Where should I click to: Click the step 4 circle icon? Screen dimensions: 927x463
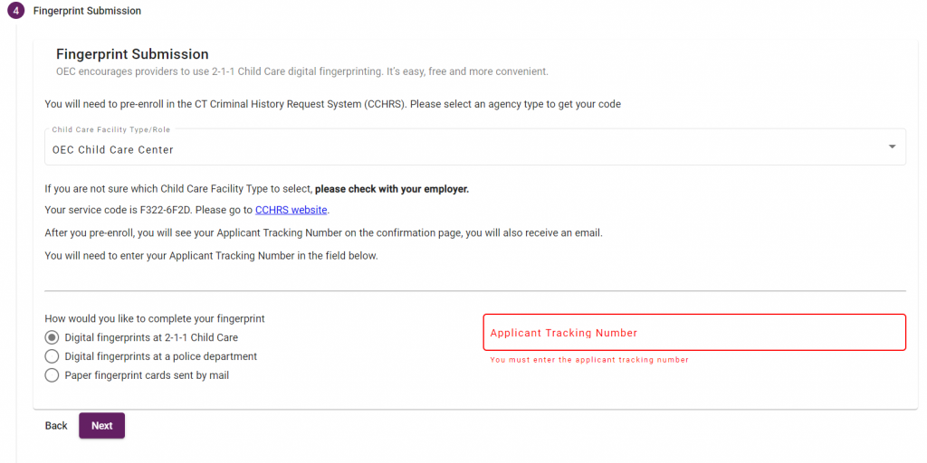(16, 11)
